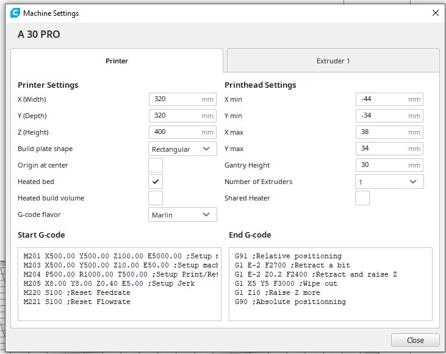Enable the Heated build volume checkbox
The height and width of the screenshot is (354, 446).
(156, 198)
